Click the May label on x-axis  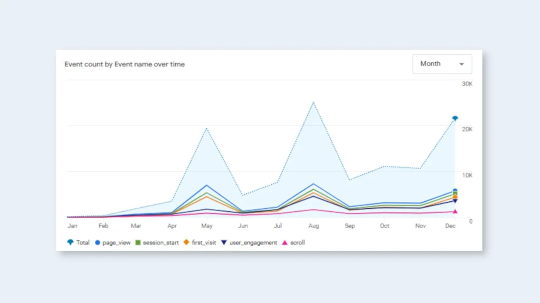207,226
